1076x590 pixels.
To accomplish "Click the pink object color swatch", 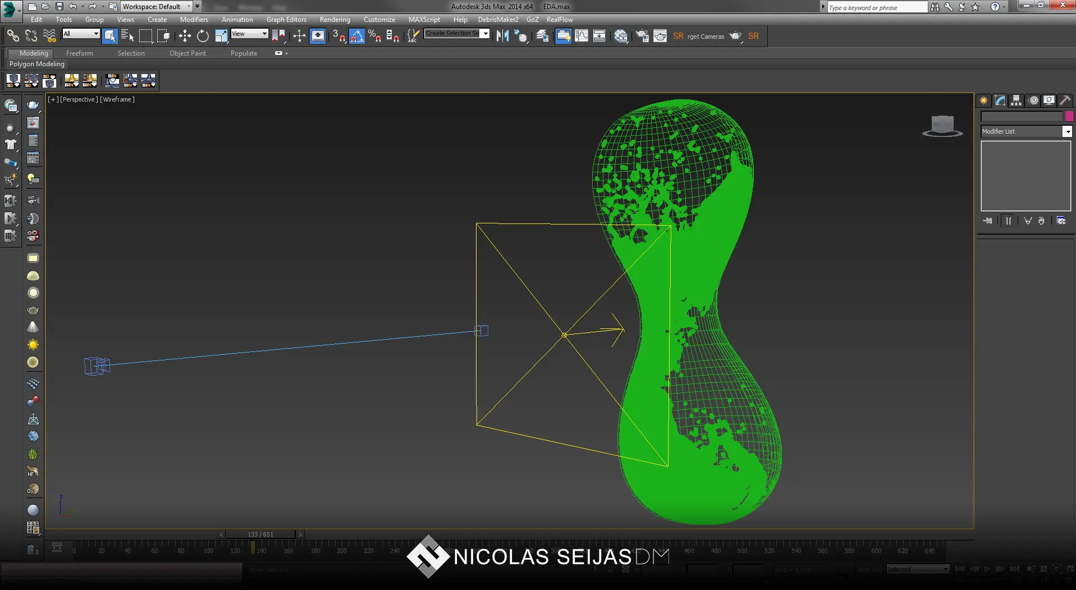I will pyautogui.click(x=1069, y=116).
